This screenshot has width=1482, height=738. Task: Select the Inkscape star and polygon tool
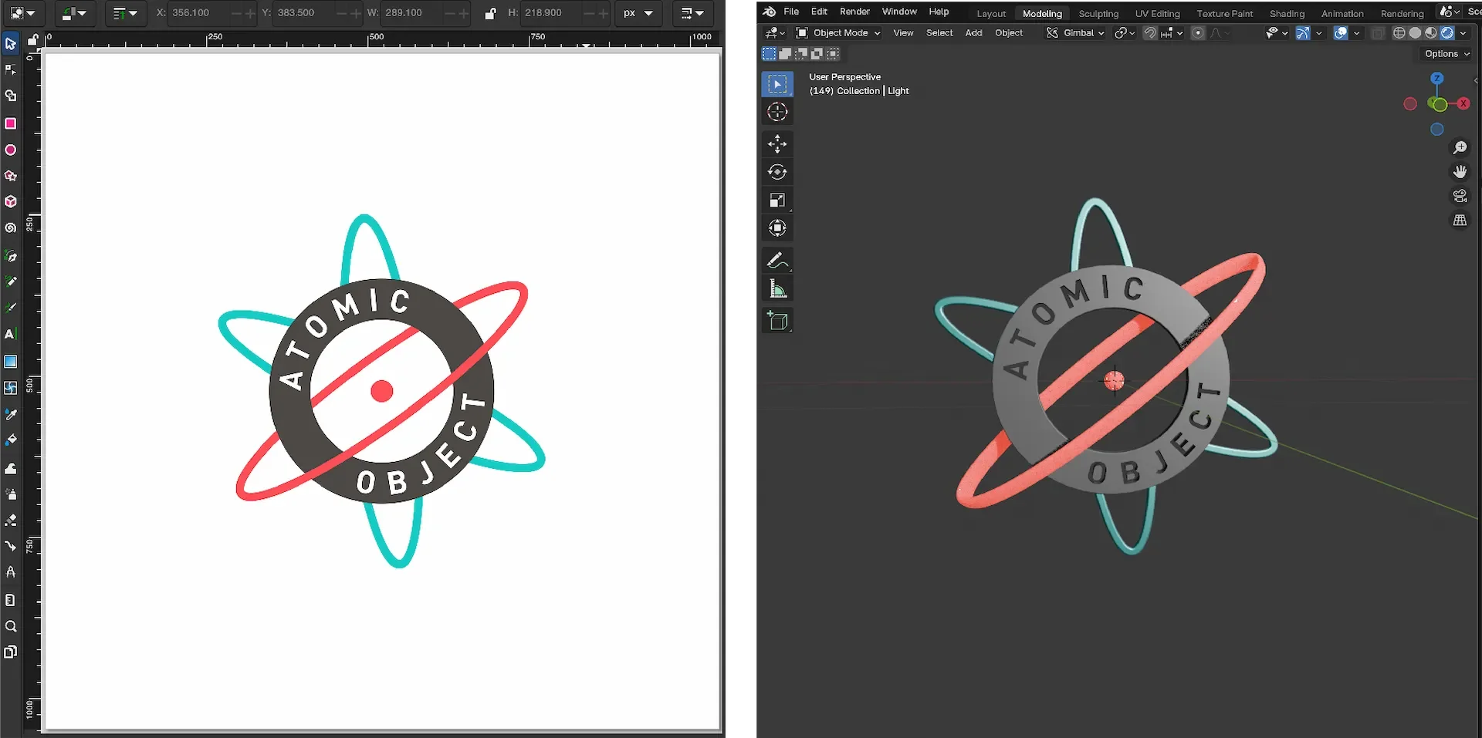pyautogui.click(x=10, y=176)
